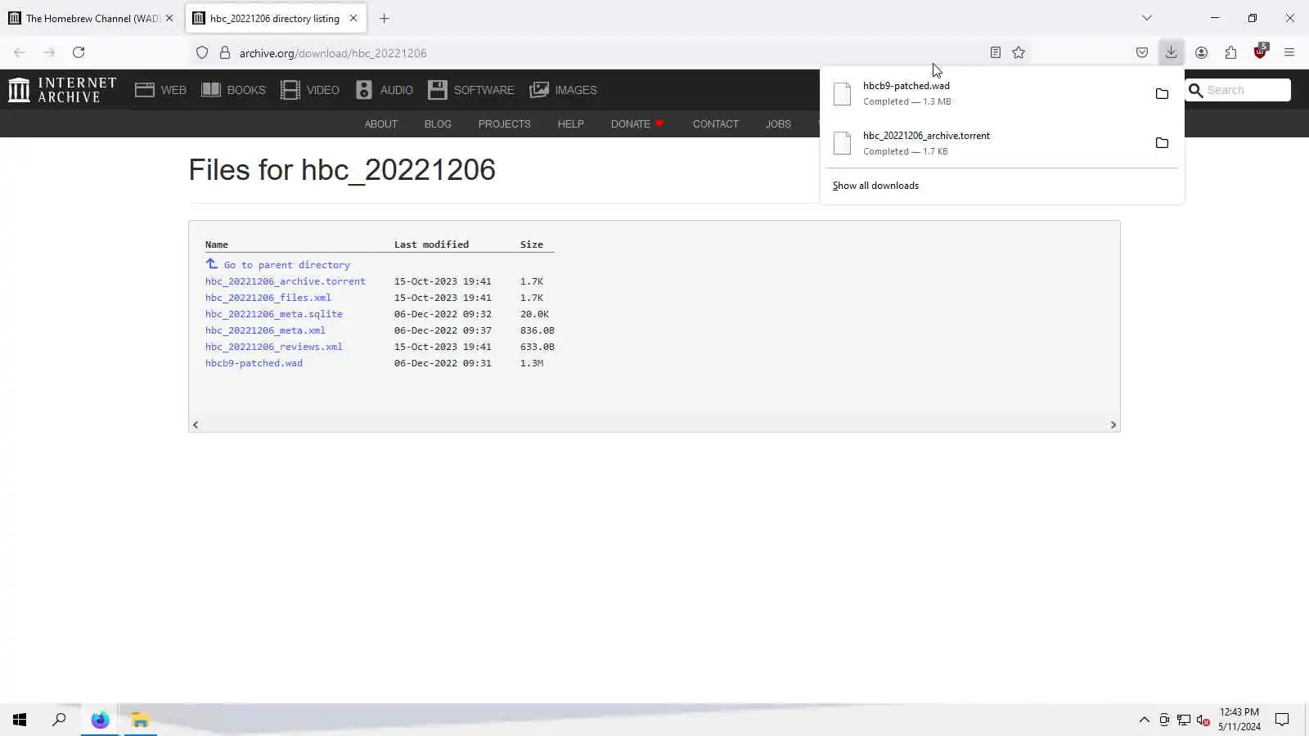Open the Windows notification center
1309x736 pixels.
pyautogui.click(x=1282, y=720)
